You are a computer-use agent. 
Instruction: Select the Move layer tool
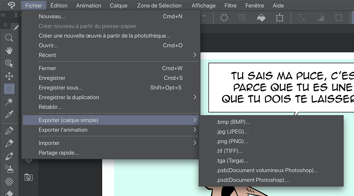(9, 76)
